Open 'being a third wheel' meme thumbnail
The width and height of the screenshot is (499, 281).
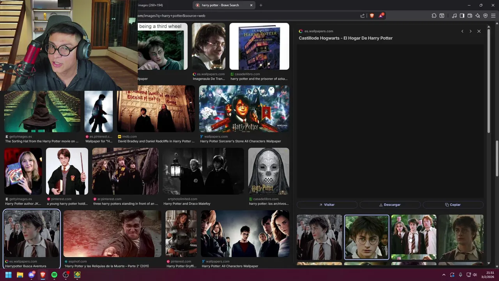click(x=163, y=46)
